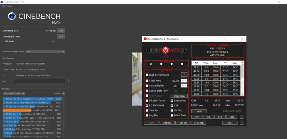Open the CPU (Multi Core) ranking dropdown
Image resolution: width=287 pixels, height=139 pixels.
[14, 93]
